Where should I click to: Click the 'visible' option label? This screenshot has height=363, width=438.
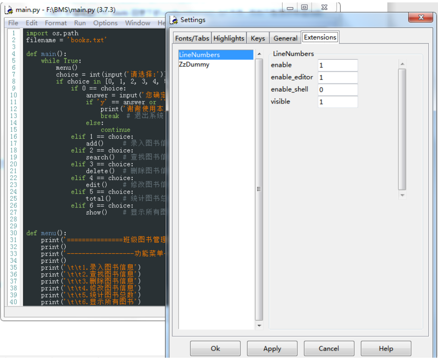(280, 102)
